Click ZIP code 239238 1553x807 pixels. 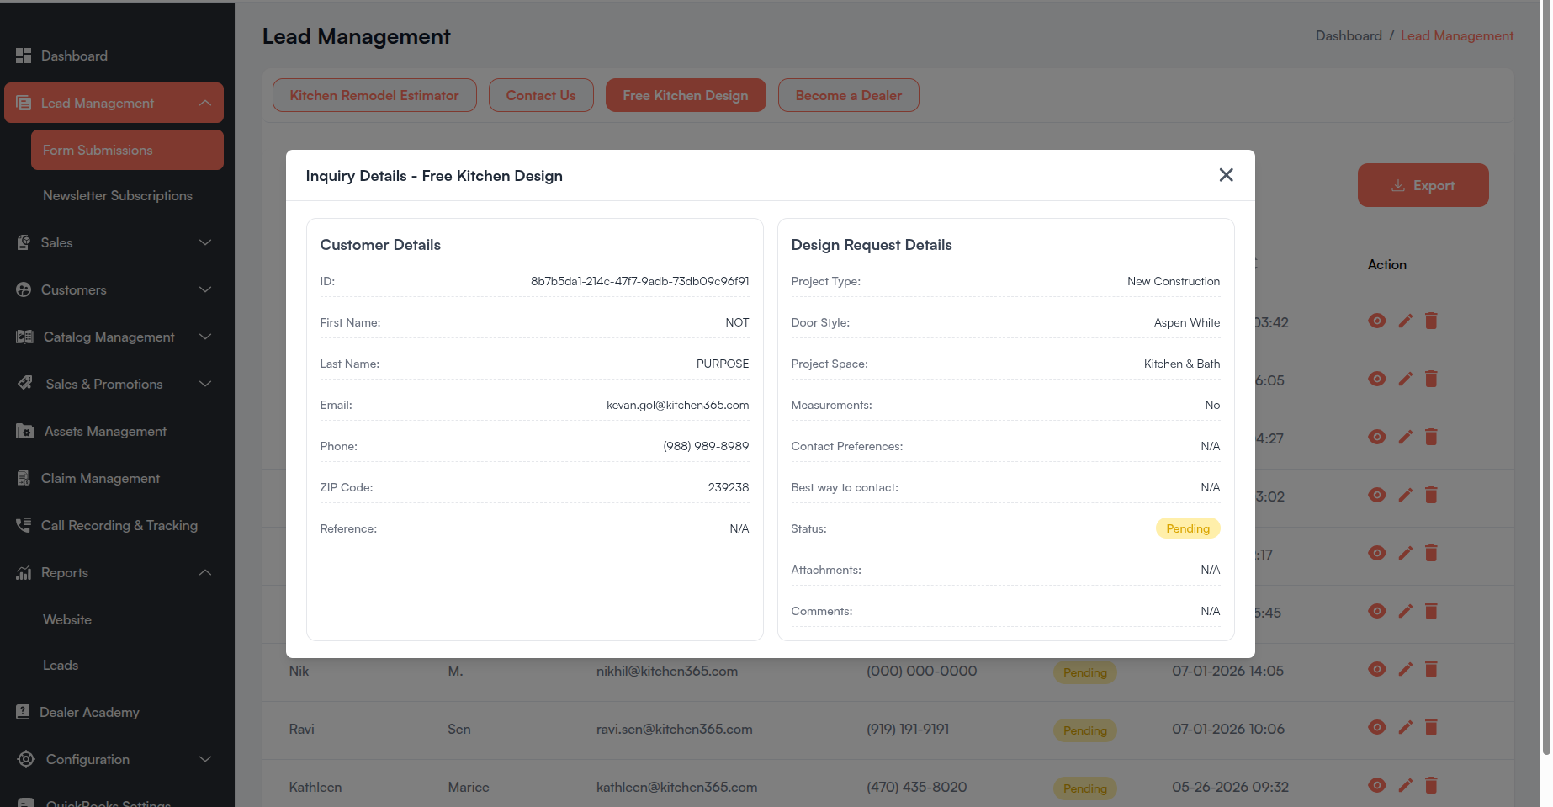coord(729,487)
